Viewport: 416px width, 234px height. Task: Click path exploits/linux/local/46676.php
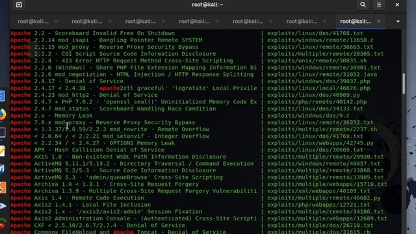[318, 88]
